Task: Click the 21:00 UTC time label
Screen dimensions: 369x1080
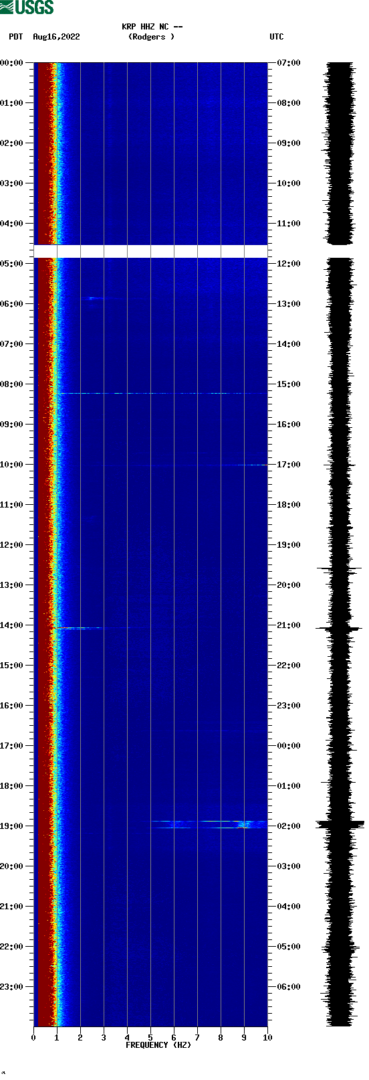Action: point(289,625)
